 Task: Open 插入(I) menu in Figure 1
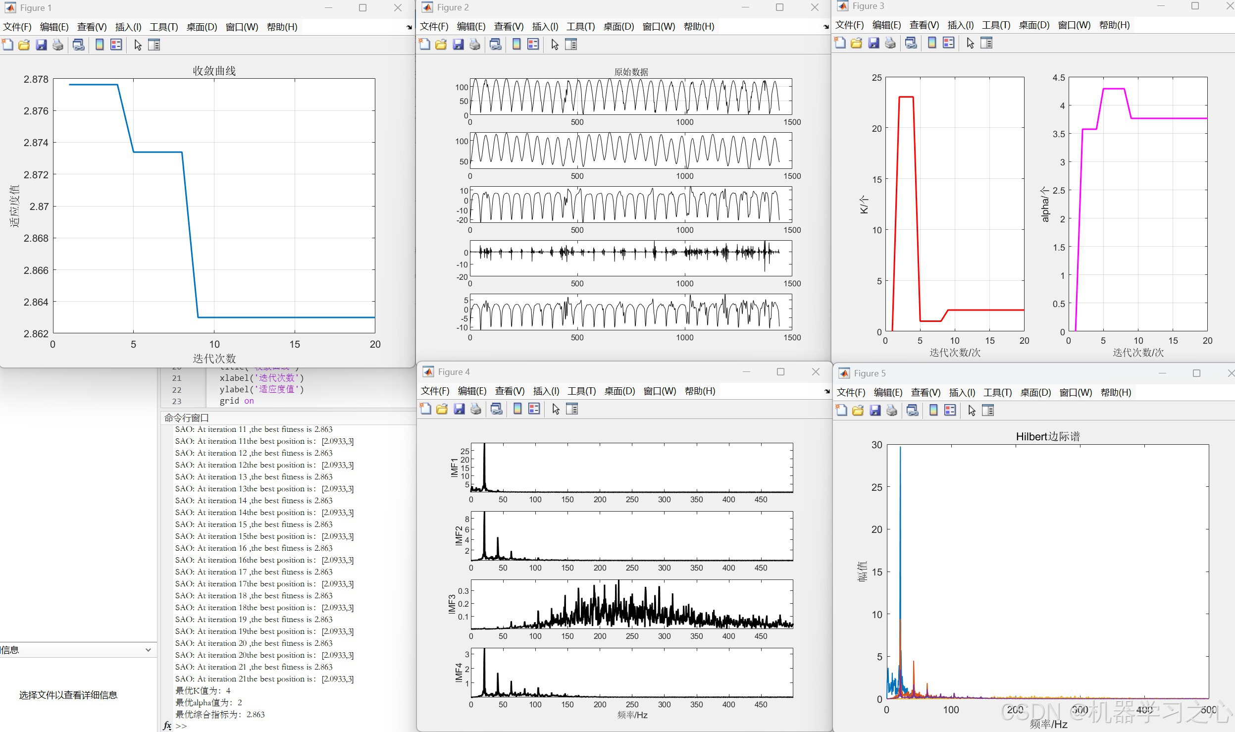[x=128, y=27]
